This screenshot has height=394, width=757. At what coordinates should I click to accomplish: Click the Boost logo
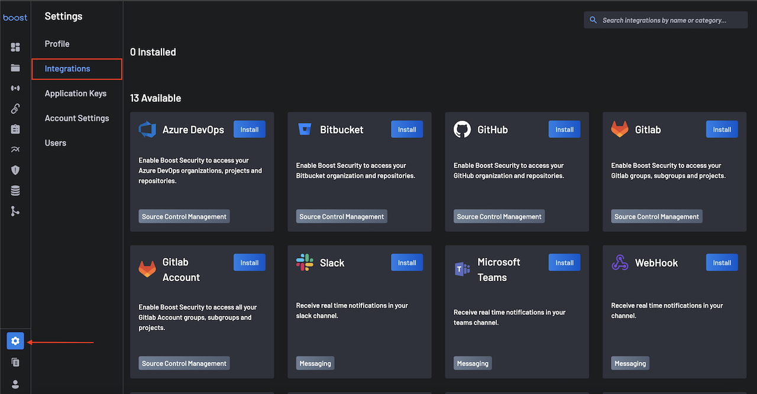coord(15,18)
